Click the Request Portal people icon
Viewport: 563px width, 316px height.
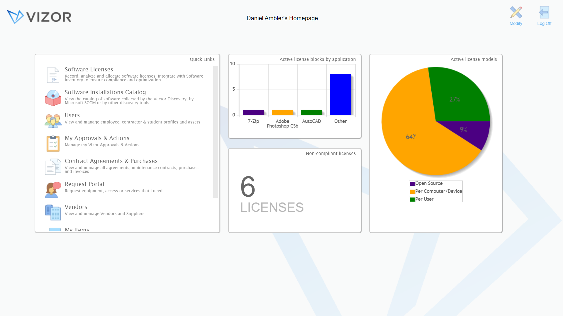[x=53, y=189]
